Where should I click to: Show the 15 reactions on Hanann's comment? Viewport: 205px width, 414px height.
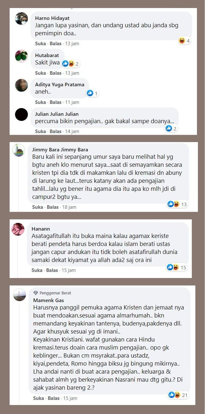(177, 267)
